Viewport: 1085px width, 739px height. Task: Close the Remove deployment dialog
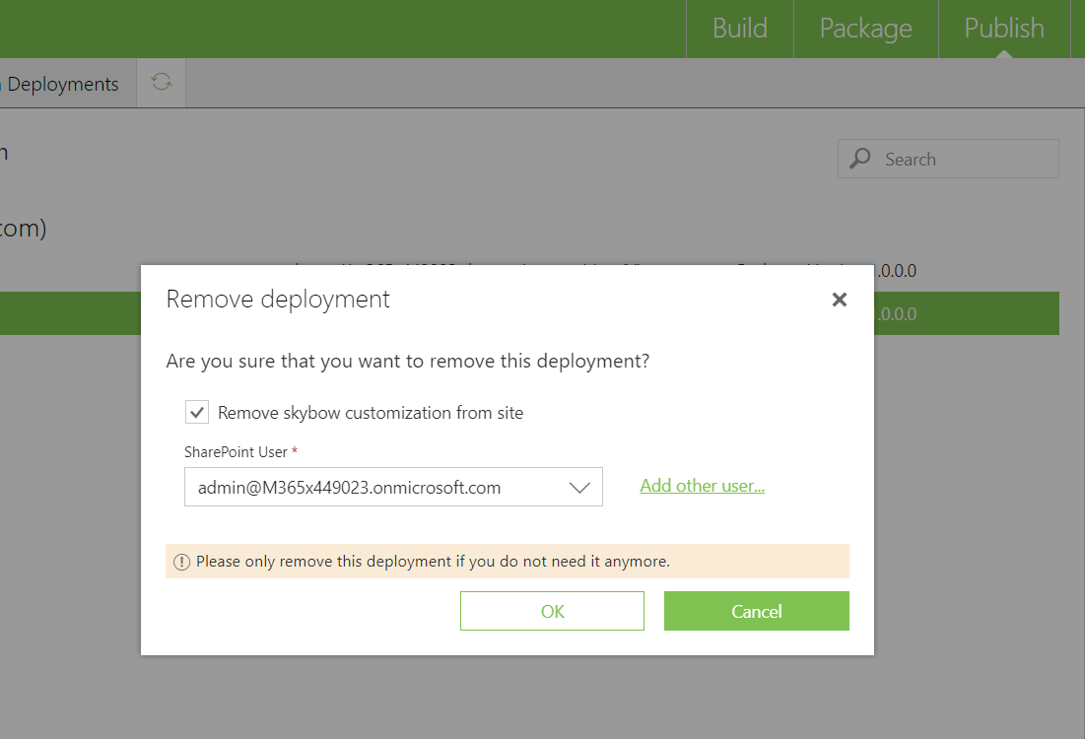tap(840, 300)
